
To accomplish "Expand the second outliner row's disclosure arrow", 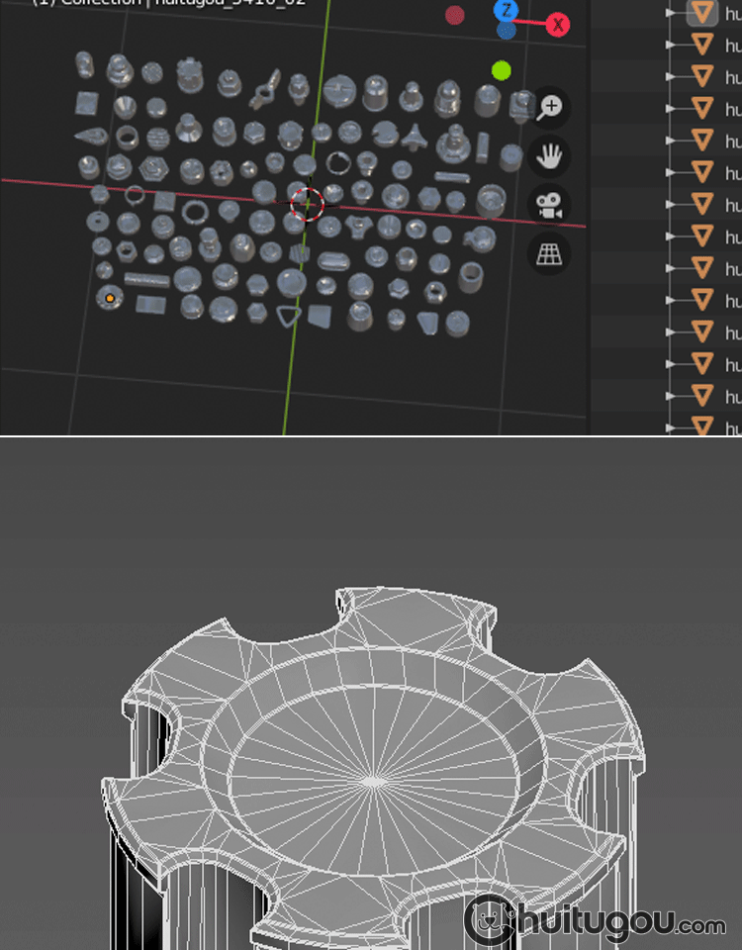I will click(x=671, y=45).
